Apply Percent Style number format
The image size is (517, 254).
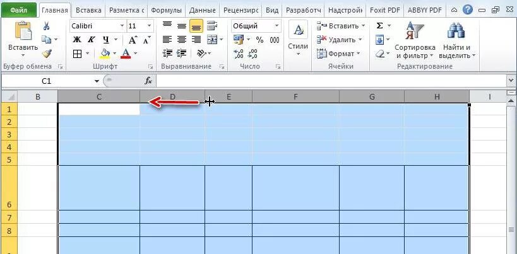point(260,40)
